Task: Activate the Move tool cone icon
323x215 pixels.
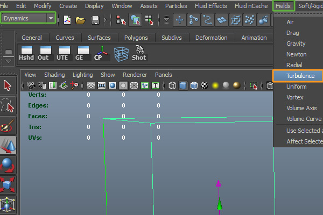Action: 8,145
